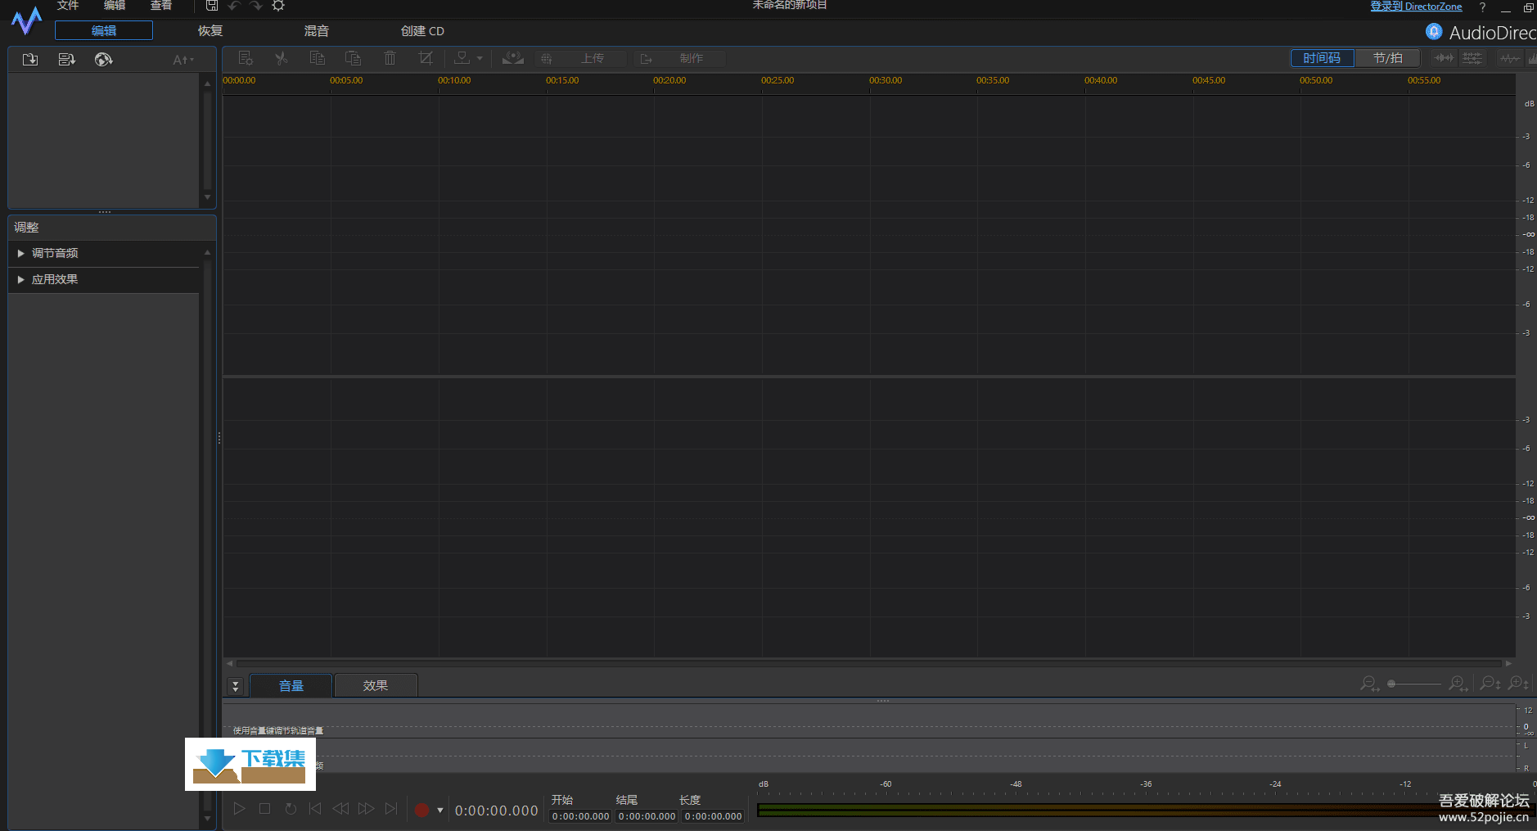
Task: Click the play button
Action: click(x=239, y=809)
